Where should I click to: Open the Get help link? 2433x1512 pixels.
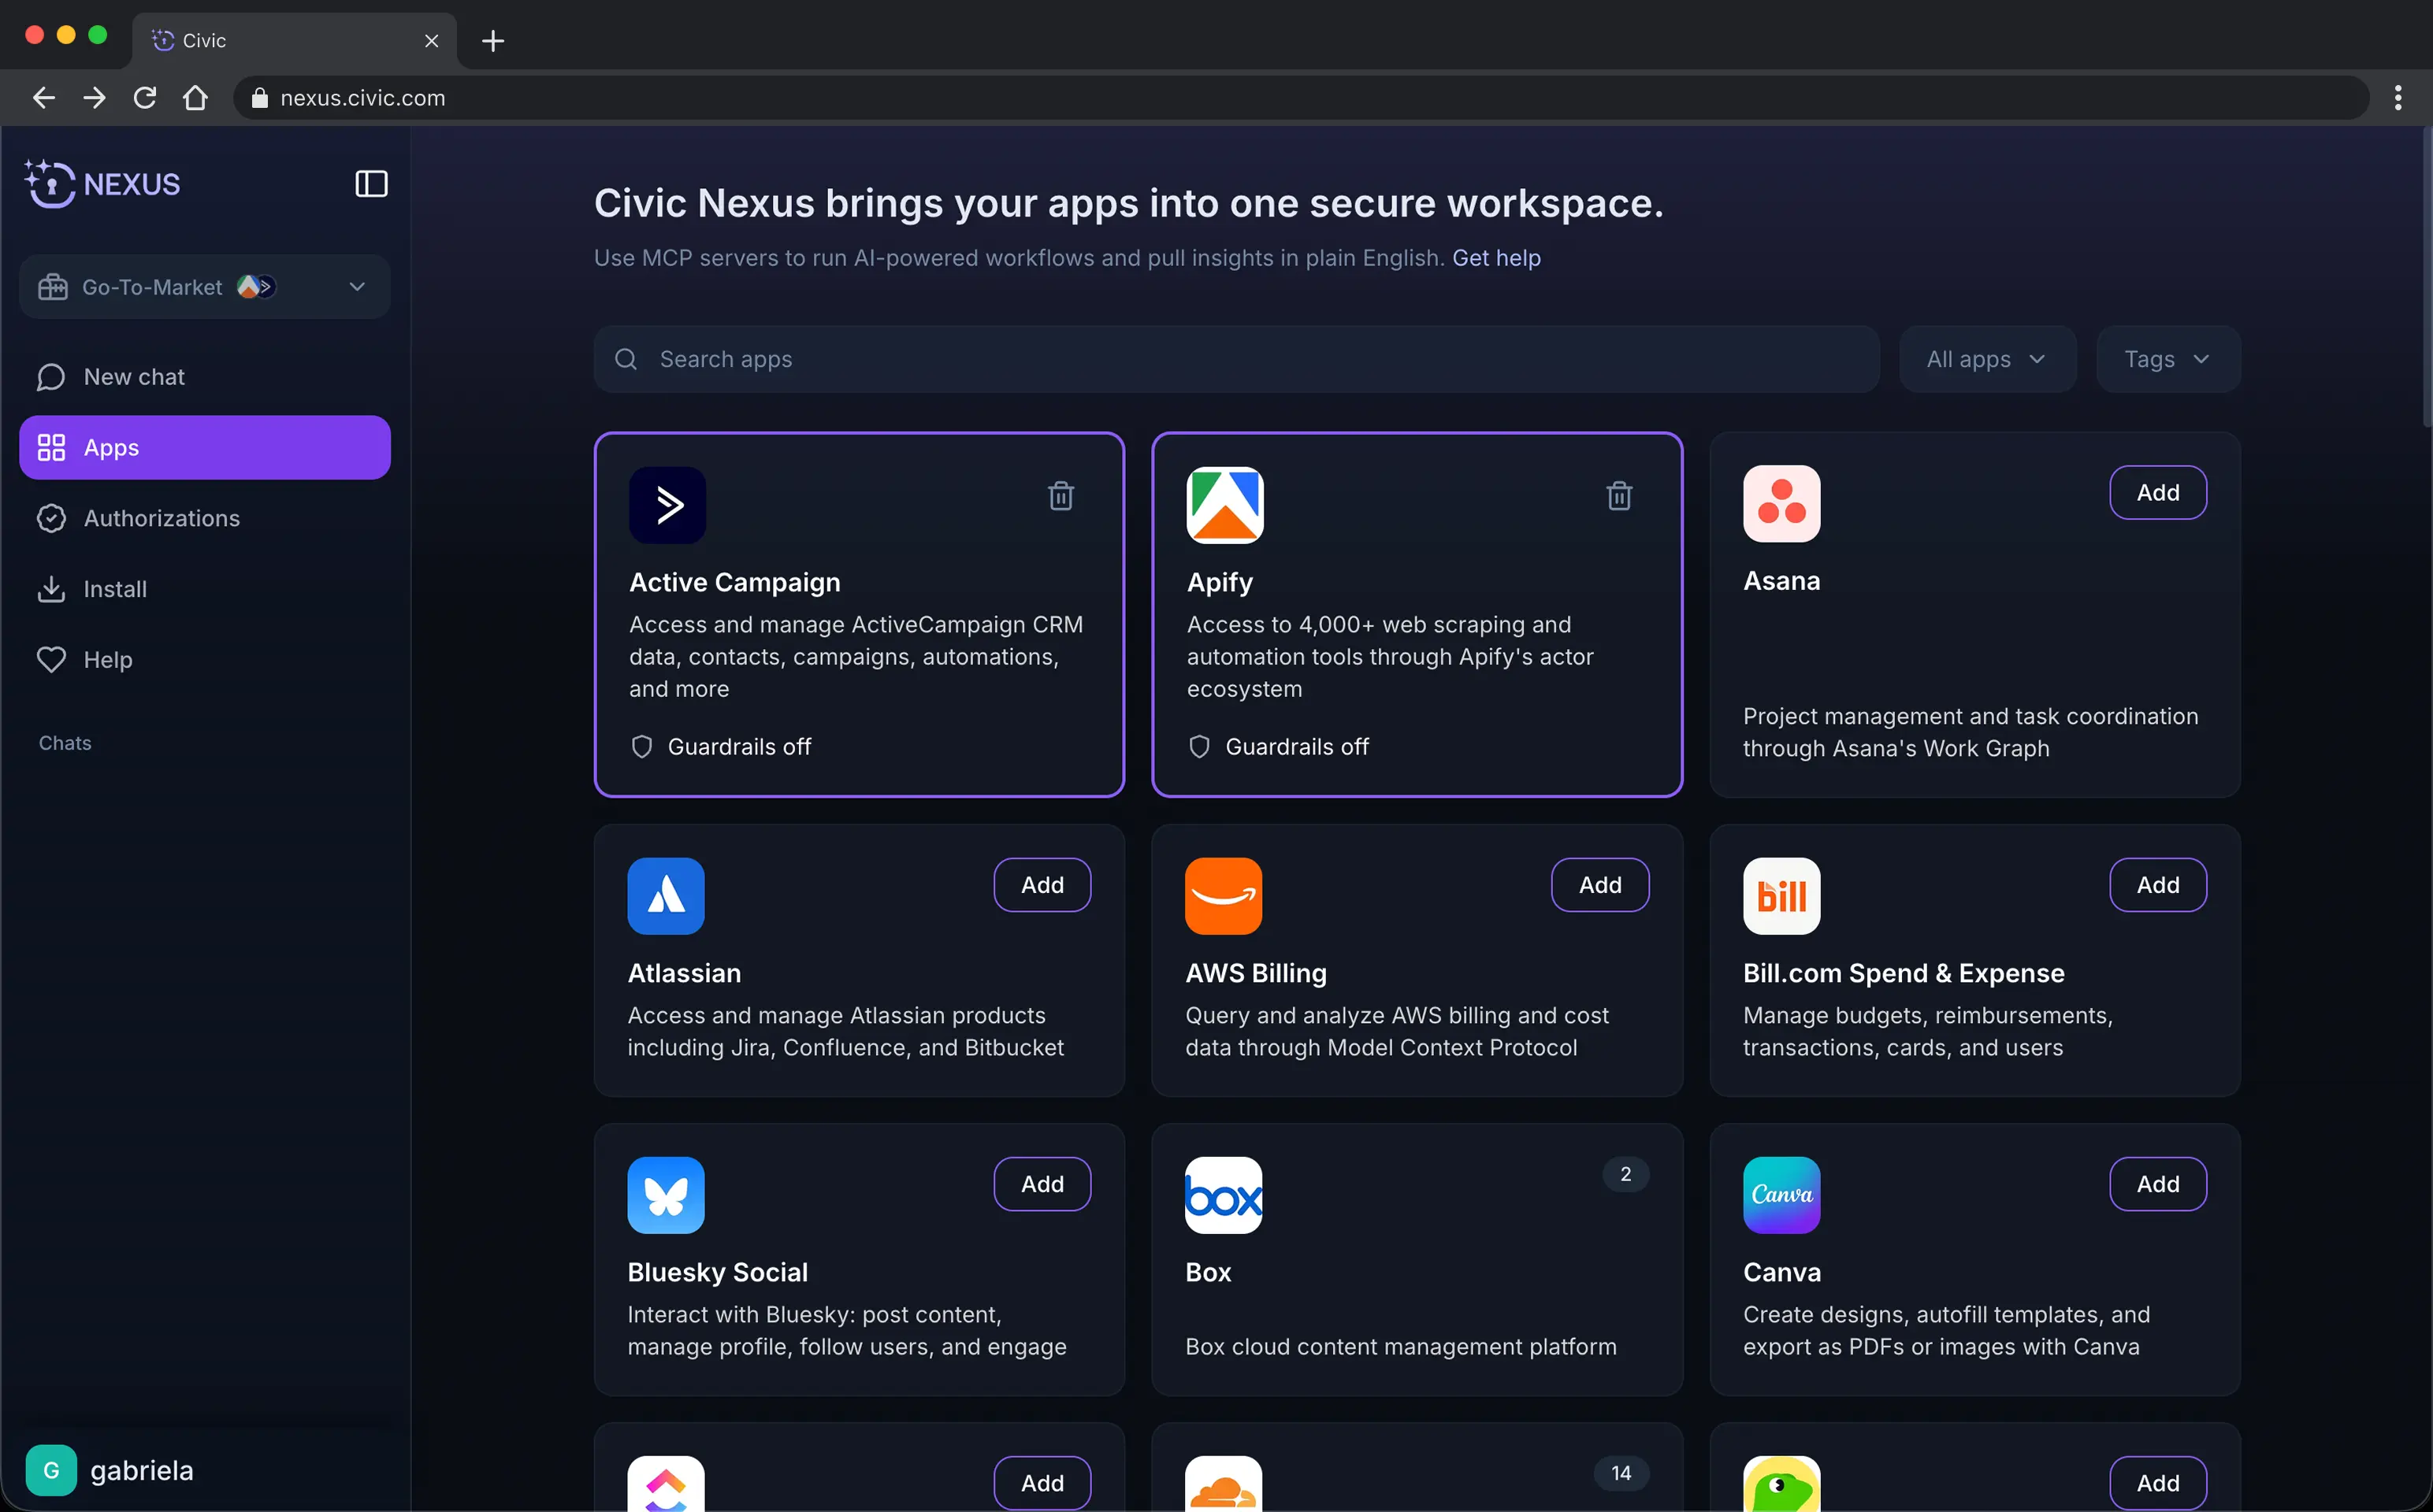1495,258
